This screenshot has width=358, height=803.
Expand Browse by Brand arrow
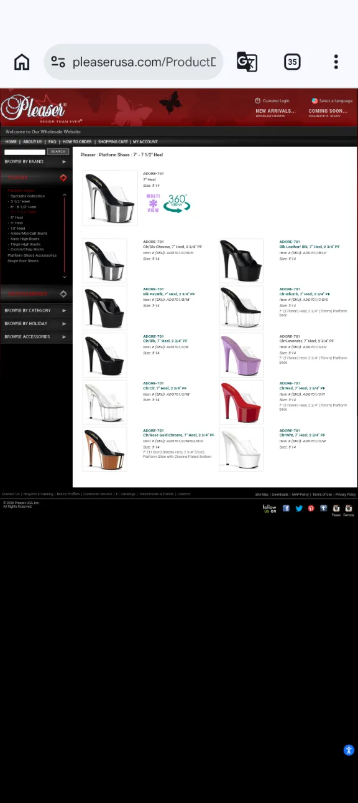click(63, 162)
